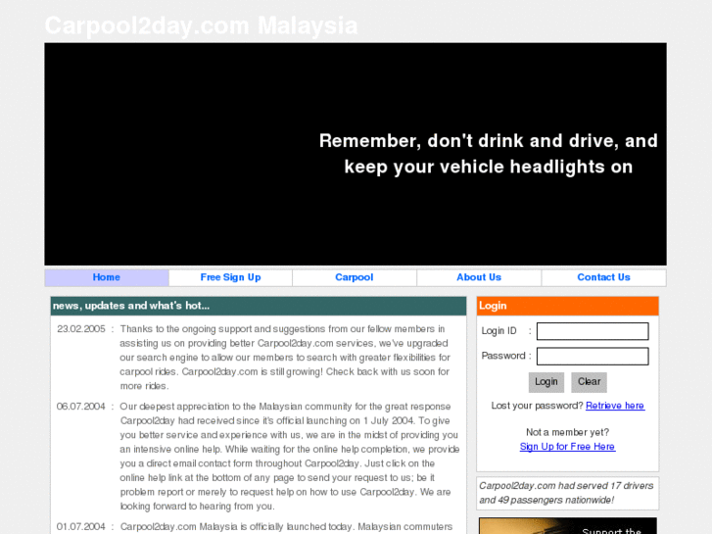Open the About Us page
This screenshot has height=534, width=712.
pos(479,277)
